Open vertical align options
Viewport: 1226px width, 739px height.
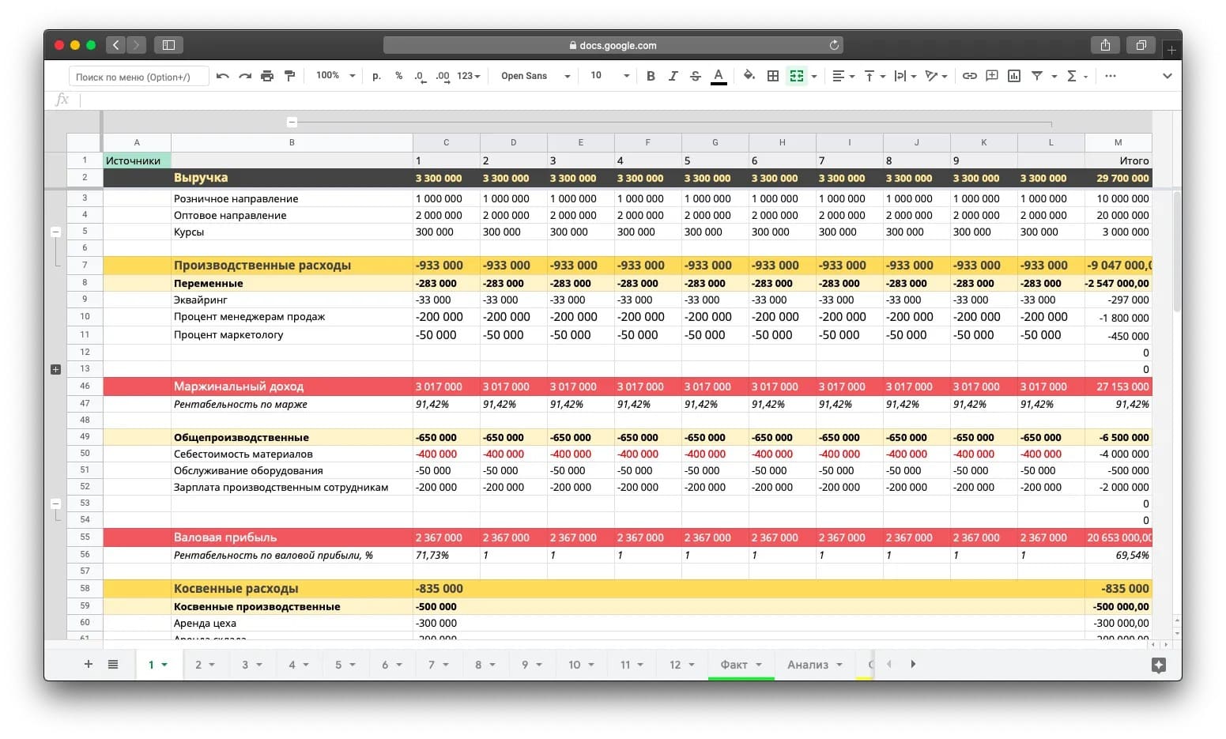(874, 76)
